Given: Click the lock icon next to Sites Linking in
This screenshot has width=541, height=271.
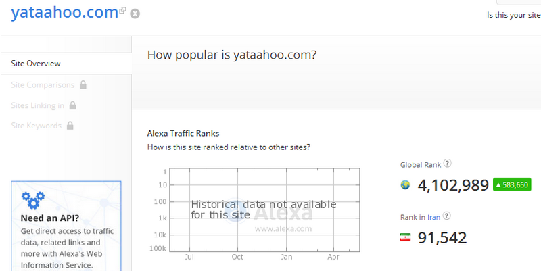Looking at the screenshot, I should 72,105.
